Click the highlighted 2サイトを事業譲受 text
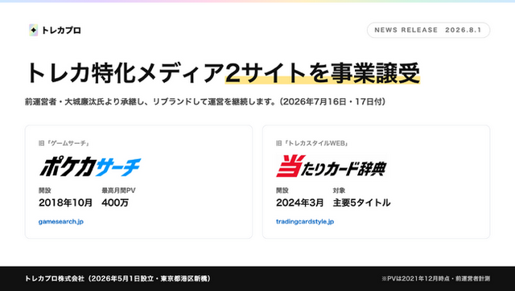The image size is (515, 291). click(x=323, y=73)
